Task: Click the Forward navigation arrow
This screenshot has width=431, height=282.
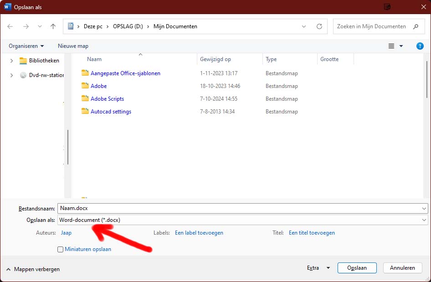Action: (x=26, y=26)
